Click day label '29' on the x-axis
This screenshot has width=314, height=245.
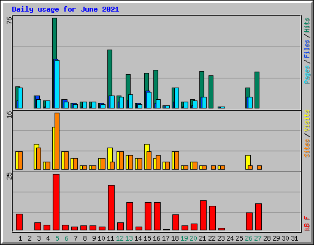point(276,238)
